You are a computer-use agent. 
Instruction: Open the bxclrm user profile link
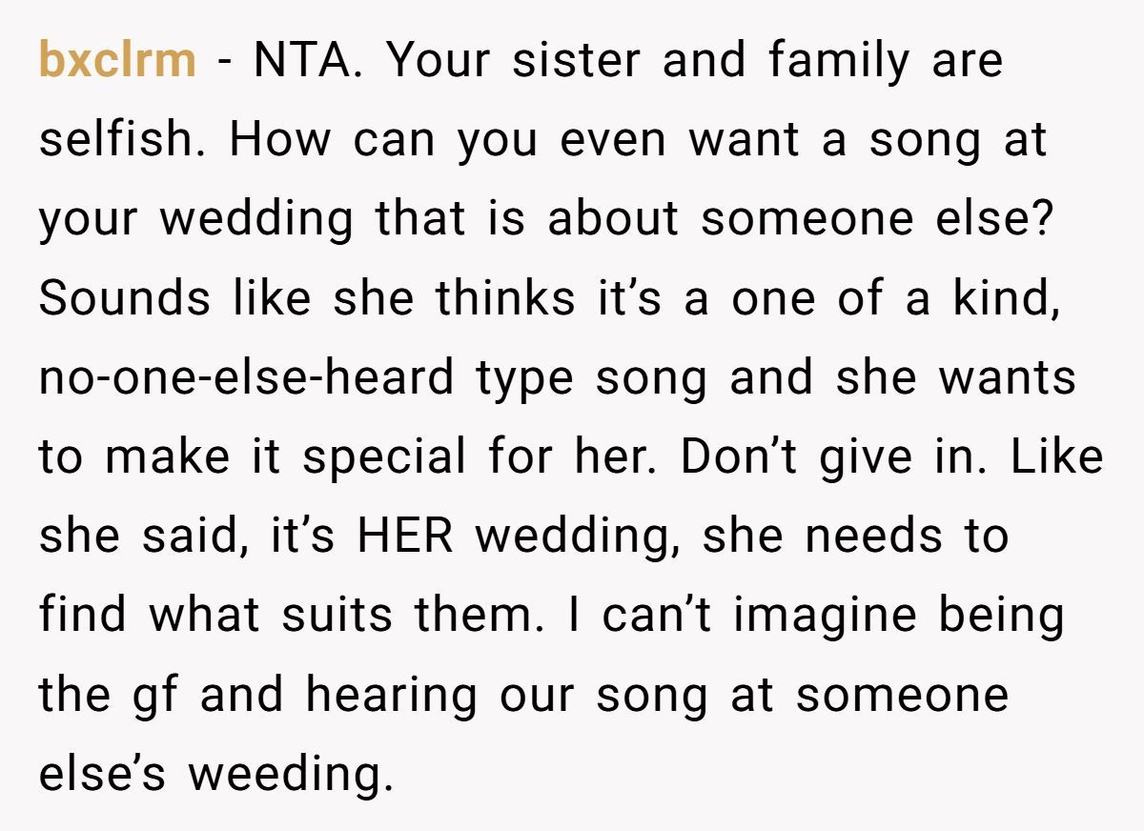[117, 62]
